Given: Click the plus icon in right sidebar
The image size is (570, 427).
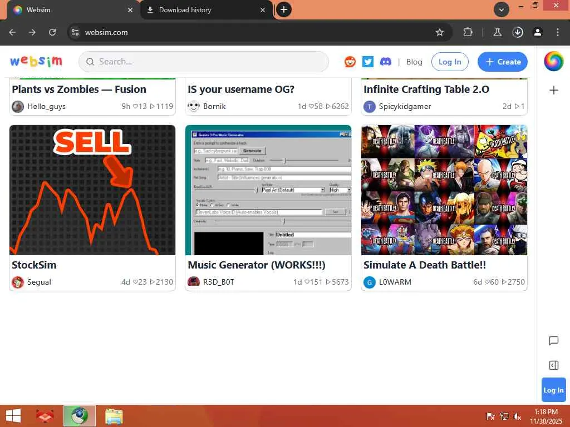Looking at the screenshot, I should (x=554, y=90).
